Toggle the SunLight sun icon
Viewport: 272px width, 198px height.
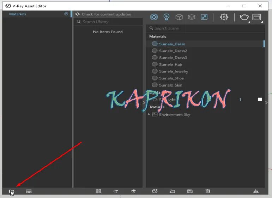point(155,100)
